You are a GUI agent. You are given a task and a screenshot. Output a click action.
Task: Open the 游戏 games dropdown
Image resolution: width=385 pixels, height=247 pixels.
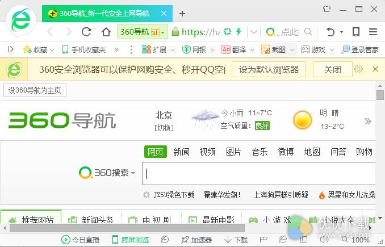pos(317,50)
